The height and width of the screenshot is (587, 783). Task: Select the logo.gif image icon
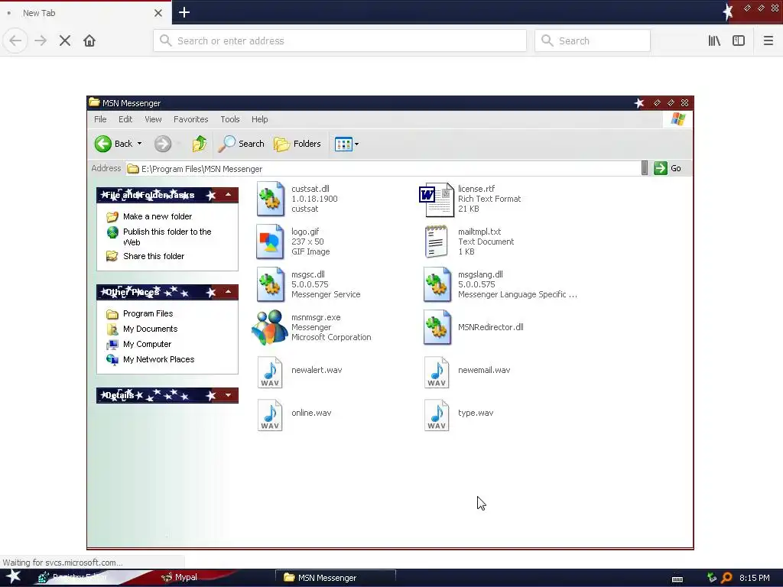[x=270, y=242]
